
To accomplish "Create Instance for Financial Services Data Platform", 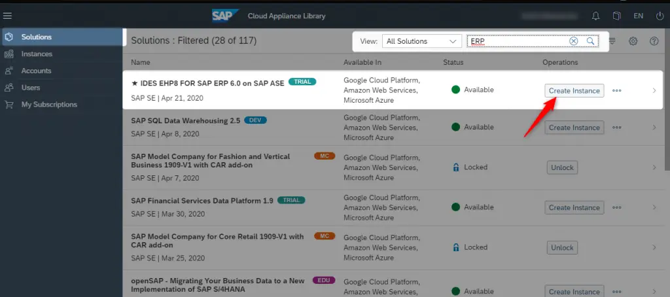I will [574, 207].
